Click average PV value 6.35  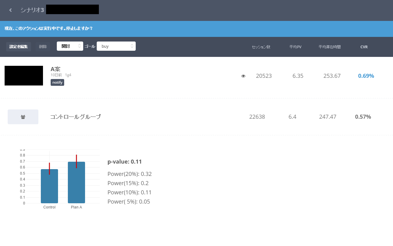(298, 76)
